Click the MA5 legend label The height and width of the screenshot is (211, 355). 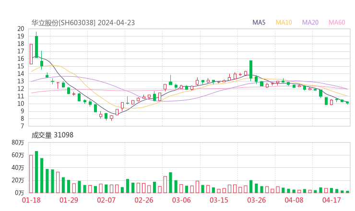point(259,23)
